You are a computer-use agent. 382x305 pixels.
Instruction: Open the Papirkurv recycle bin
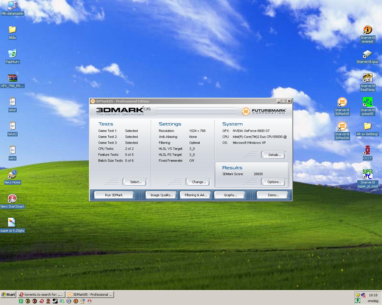pos(12,56)
